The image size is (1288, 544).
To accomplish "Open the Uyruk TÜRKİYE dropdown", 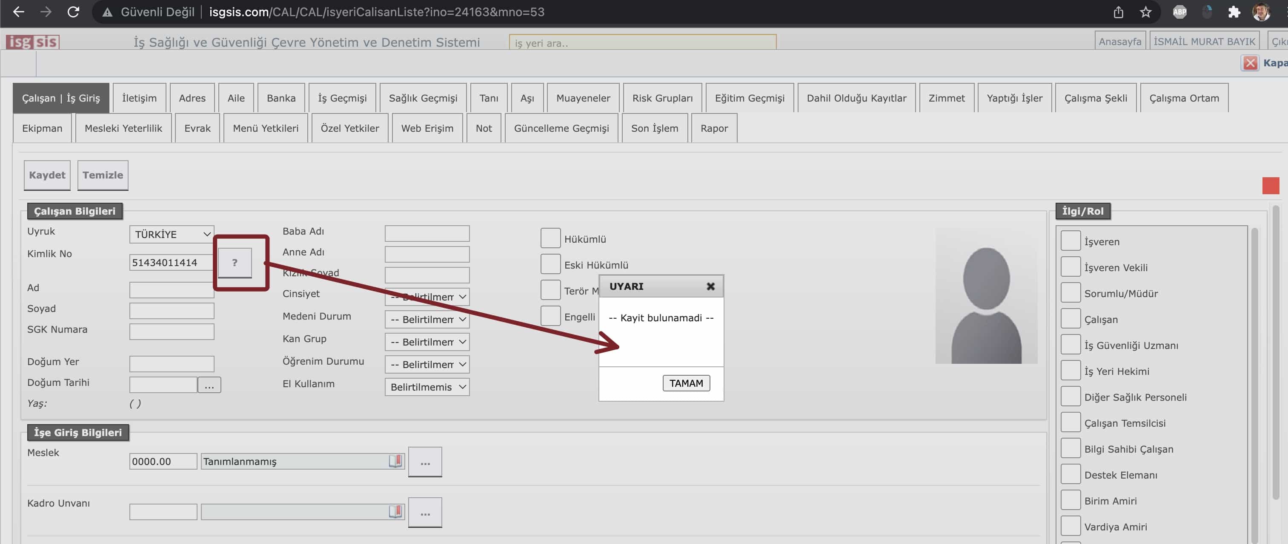I will [172, 234].
